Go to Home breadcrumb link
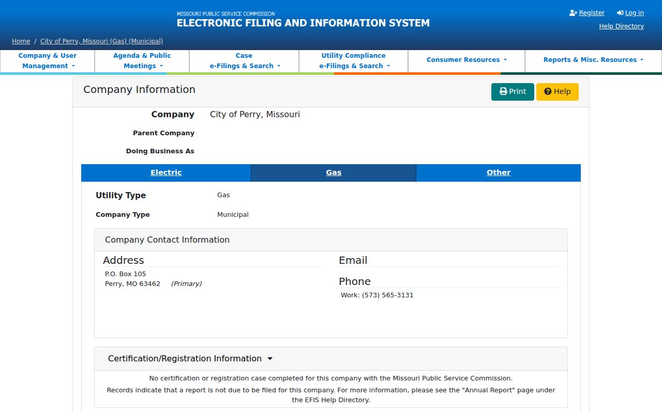The height and width of the screenshot is (413, 662). coord(21,41)
